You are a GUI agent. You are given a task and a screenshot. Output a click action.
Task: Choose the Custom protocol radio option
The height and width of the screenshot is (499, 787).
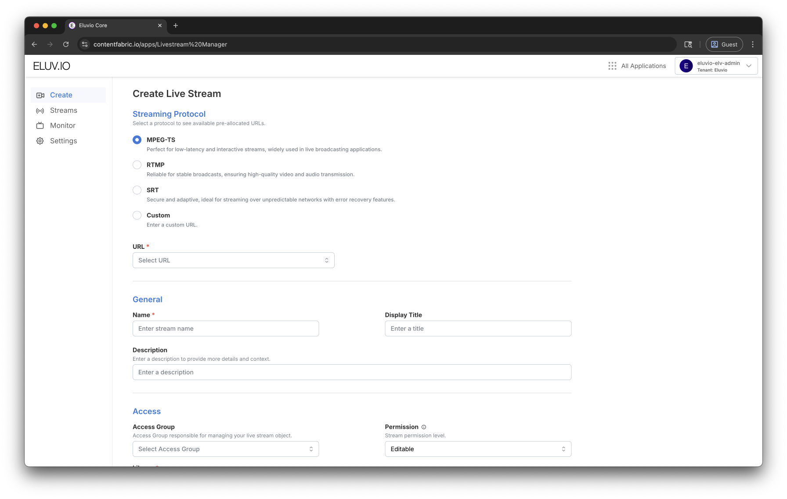pyautogui.click(x=137, y=215)
